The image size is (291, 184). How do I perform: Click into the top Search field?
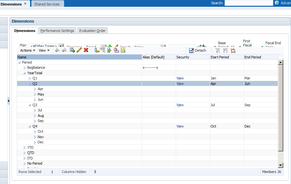tap(249, 3)
